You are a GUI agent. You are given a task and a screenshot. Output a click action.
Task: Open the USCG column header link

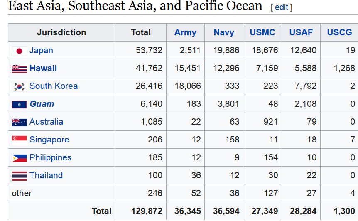point(340,32)
